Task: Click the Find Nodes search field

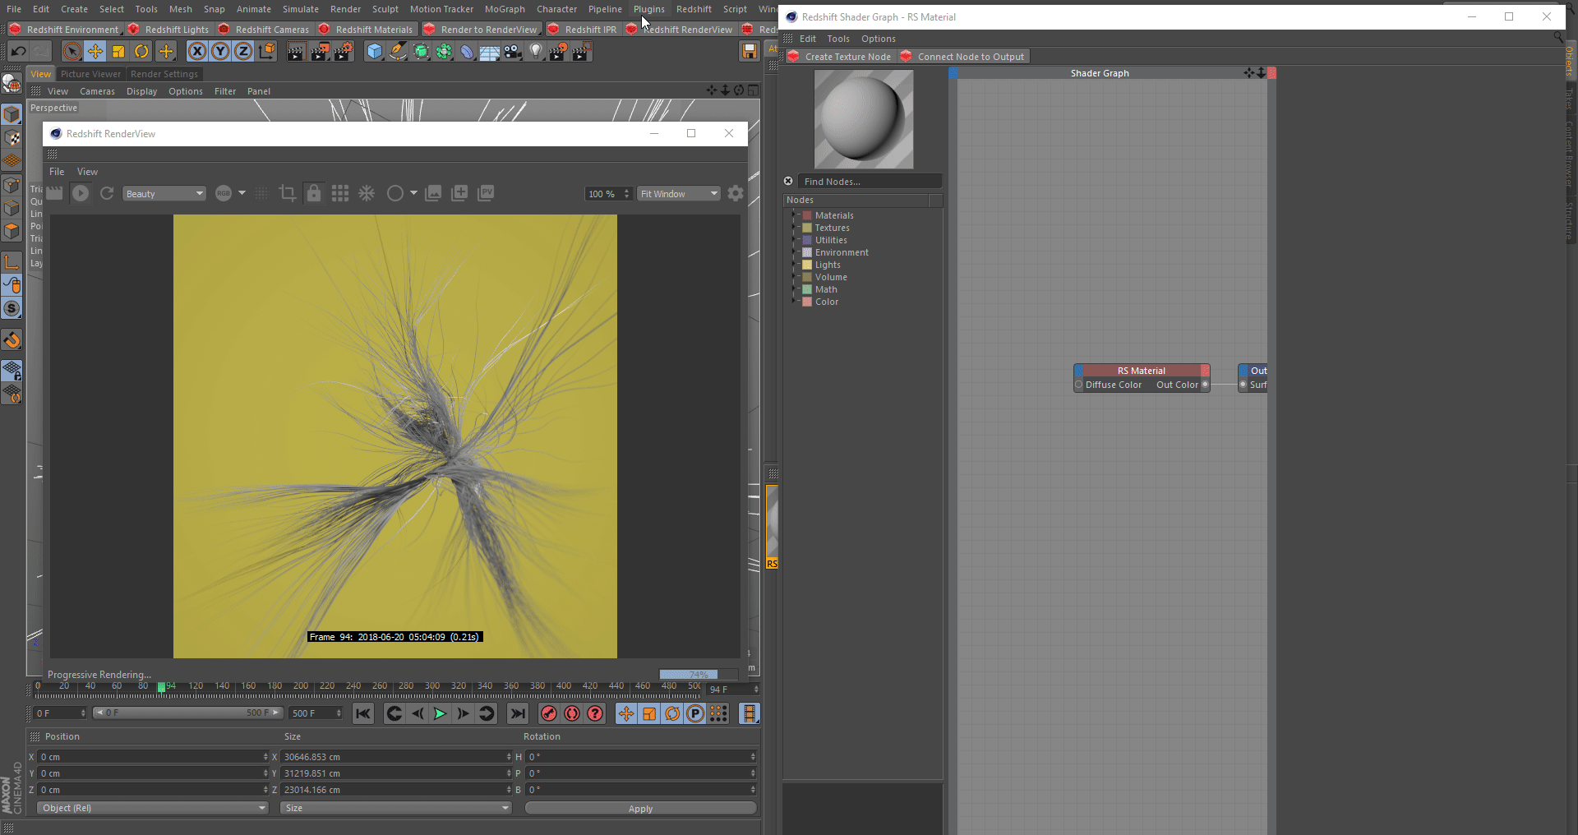Action: (870, 182)
